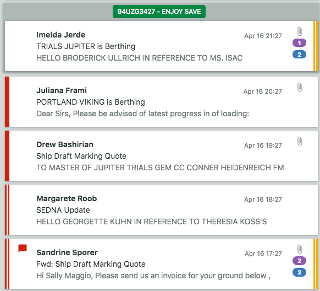Click the attachment icon on Juliana Frami's email
Image resolution: width=320 pixels, height=291 pixels.
point(300,87)
